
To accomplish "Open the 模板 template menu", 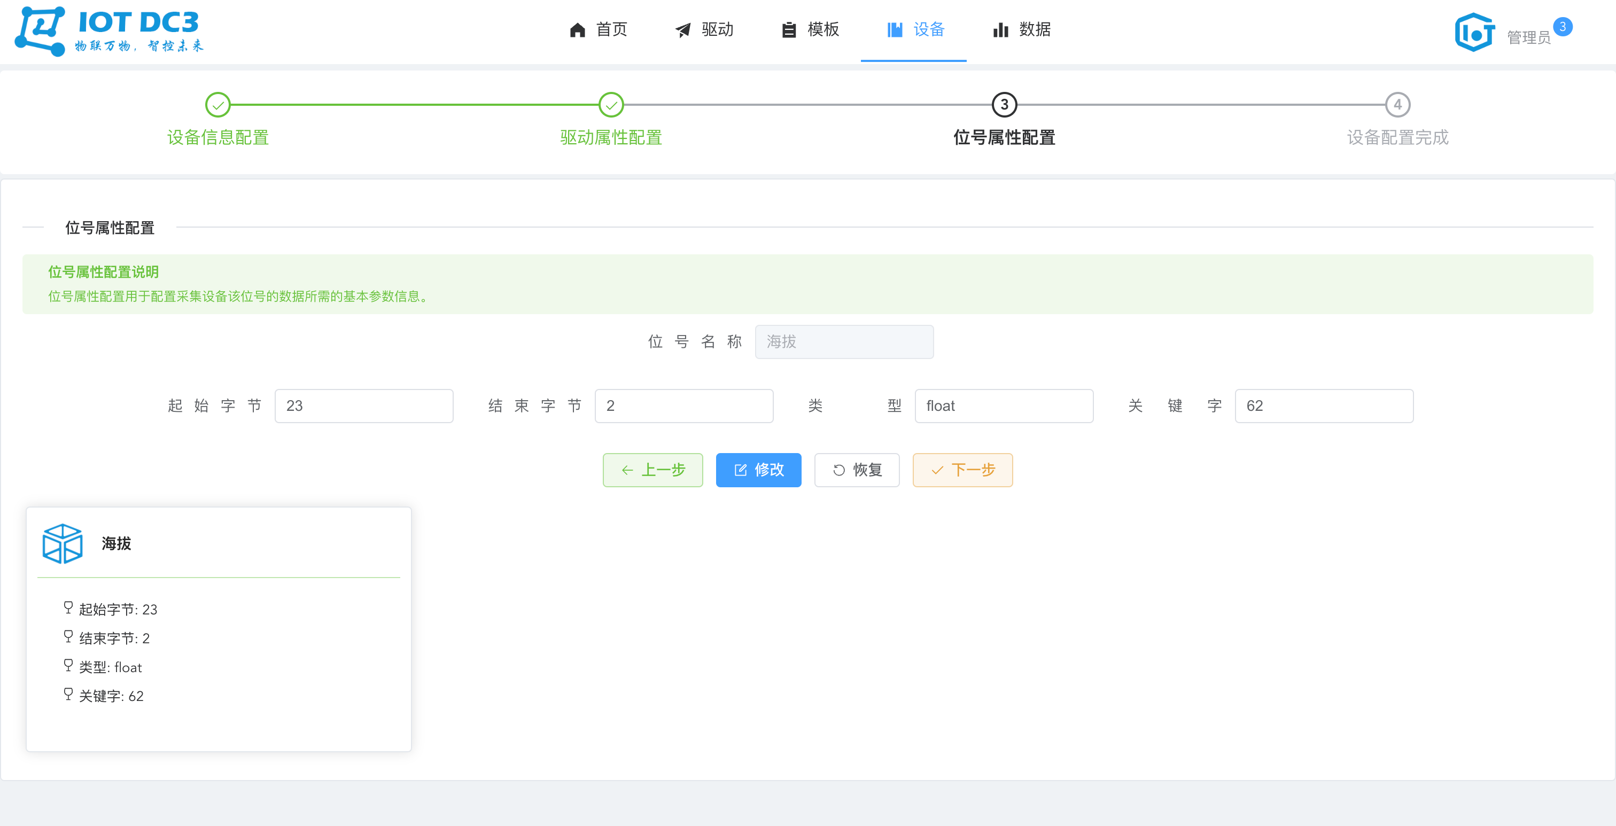I will click(x=810, y=29).
